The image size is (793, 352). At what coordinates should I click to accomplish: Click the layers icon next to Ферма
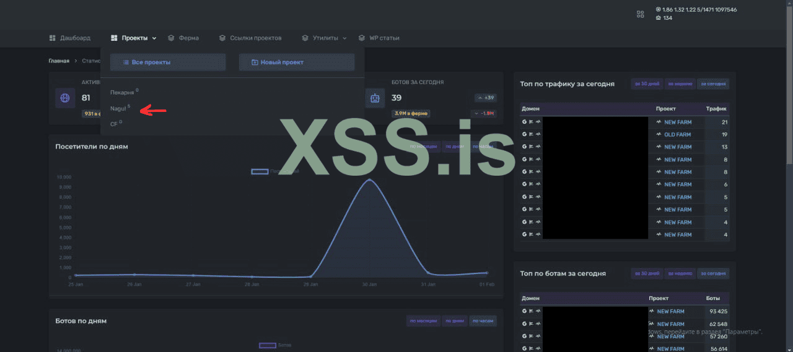(171, 38)
